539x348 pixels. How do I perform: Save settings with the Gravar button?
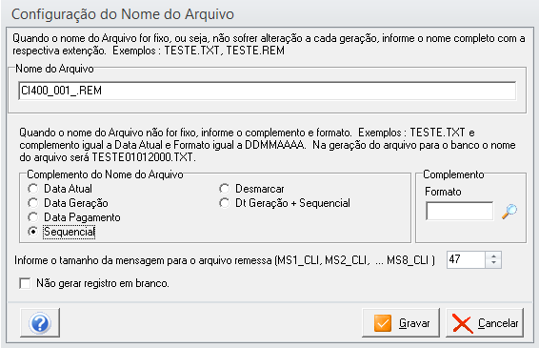click(x=401, y=323)
